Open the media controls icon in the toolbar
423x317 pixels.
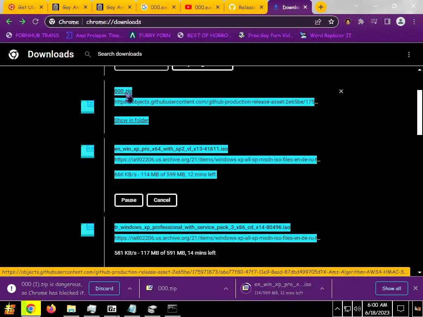click(374, 22)
